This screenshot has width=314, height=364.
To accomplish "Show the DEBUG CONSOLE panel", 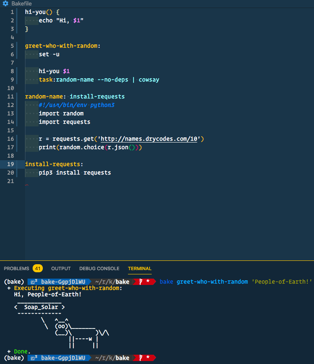I will [99, 268].
